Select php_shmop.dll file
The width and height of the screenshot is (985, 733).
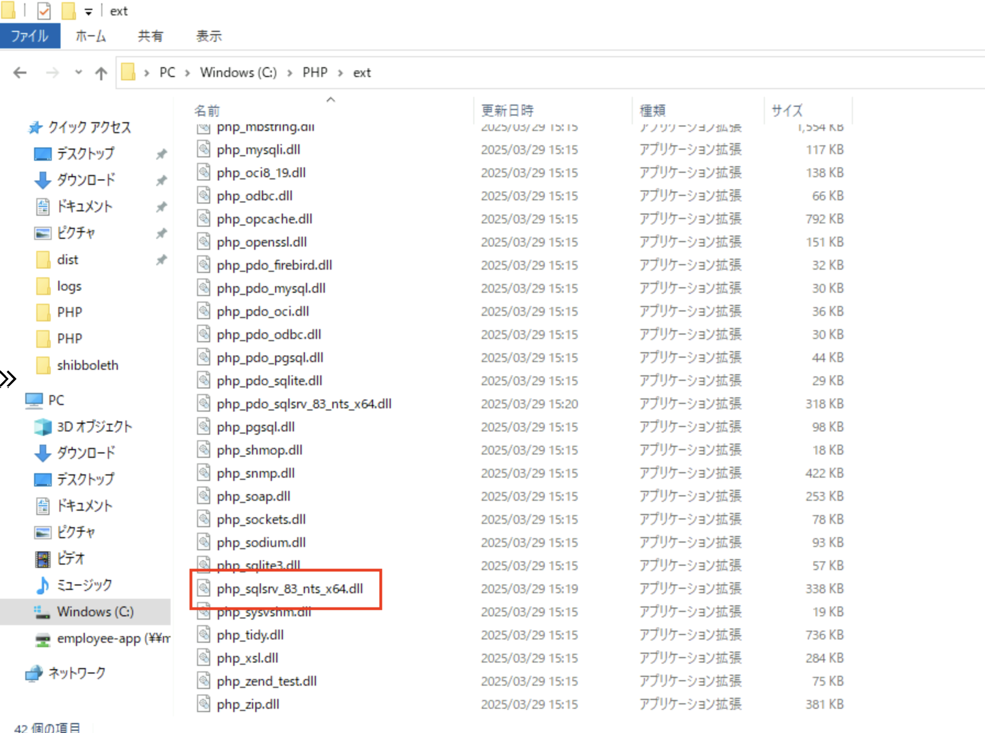pyautogui.click(x=260, y=450)
